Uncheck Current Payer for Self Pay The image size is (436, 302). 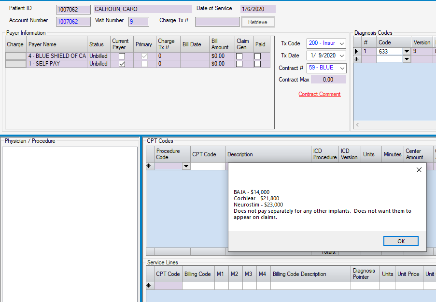(x=122, y=64)
